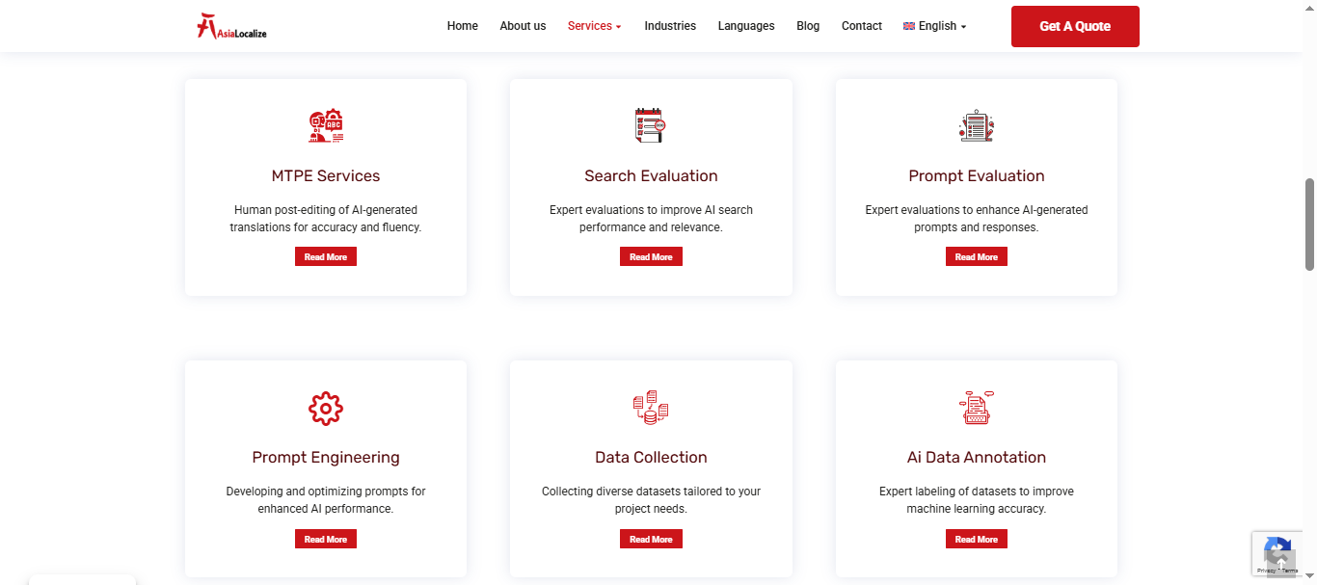
Task: Click text "Collecting diverse datasets tailored to your"
Action: [x=651, y=492]
